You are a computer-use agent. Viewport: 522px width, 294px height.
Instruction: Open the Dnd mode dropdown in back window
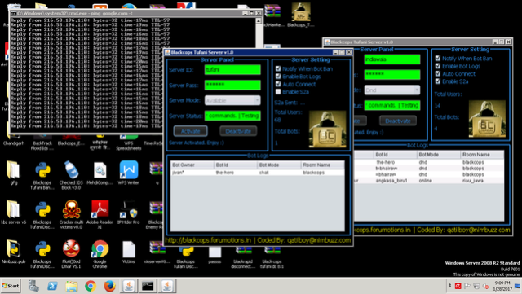(391, 90)
